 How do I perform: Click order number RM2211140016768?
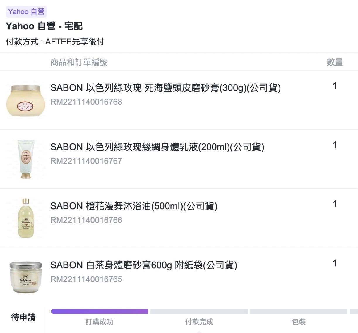(86, 102)
